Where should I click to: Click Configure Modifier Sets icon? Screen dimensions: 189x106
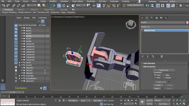[x=162, y=57]
